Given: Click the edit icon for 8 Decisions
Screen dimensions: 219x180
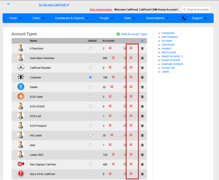Looking at the screenshot, I should (124, 48).
